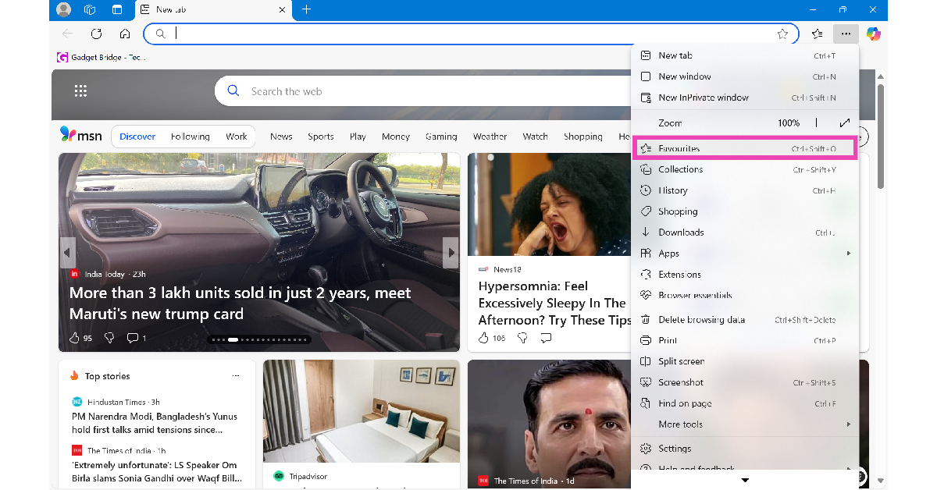Click the Copilot icon in the toolbar

873,34
